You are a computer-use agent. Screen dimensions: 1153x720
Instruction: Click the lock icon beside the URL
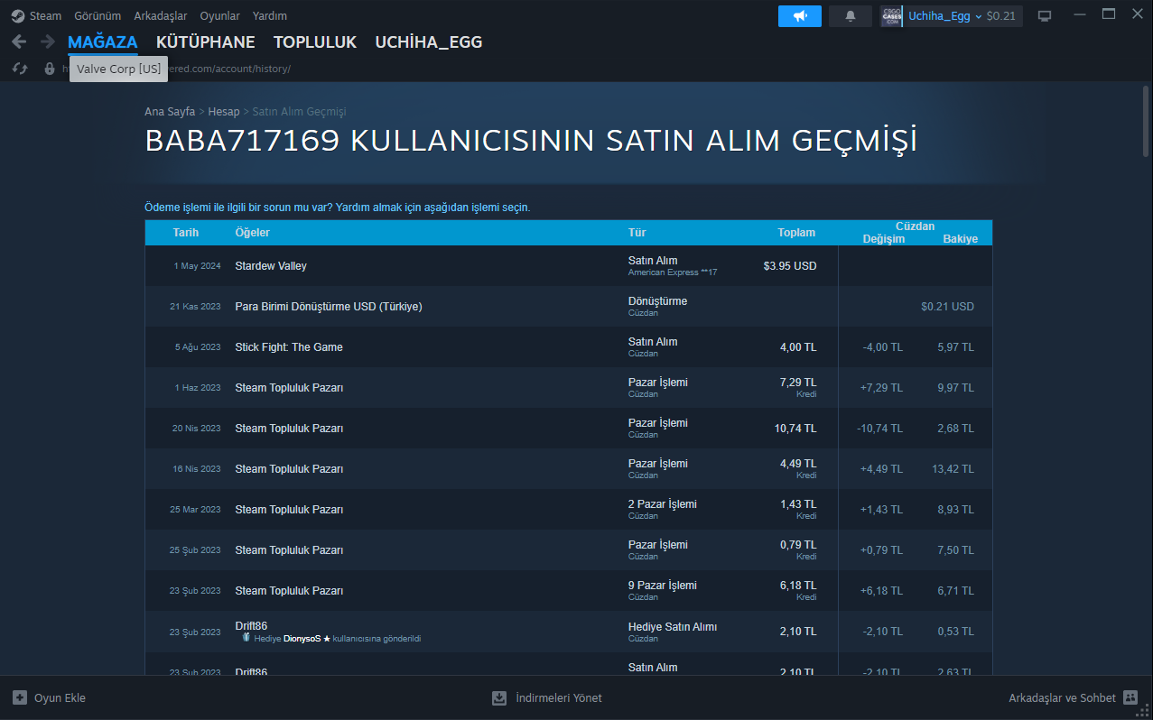coord(50,69)
